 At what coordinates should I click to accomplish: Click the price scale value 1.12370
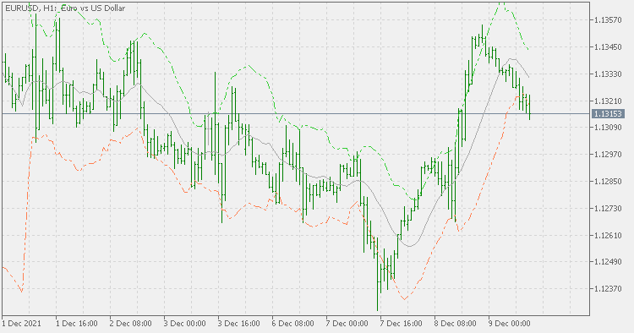click(x=608, y=288)
